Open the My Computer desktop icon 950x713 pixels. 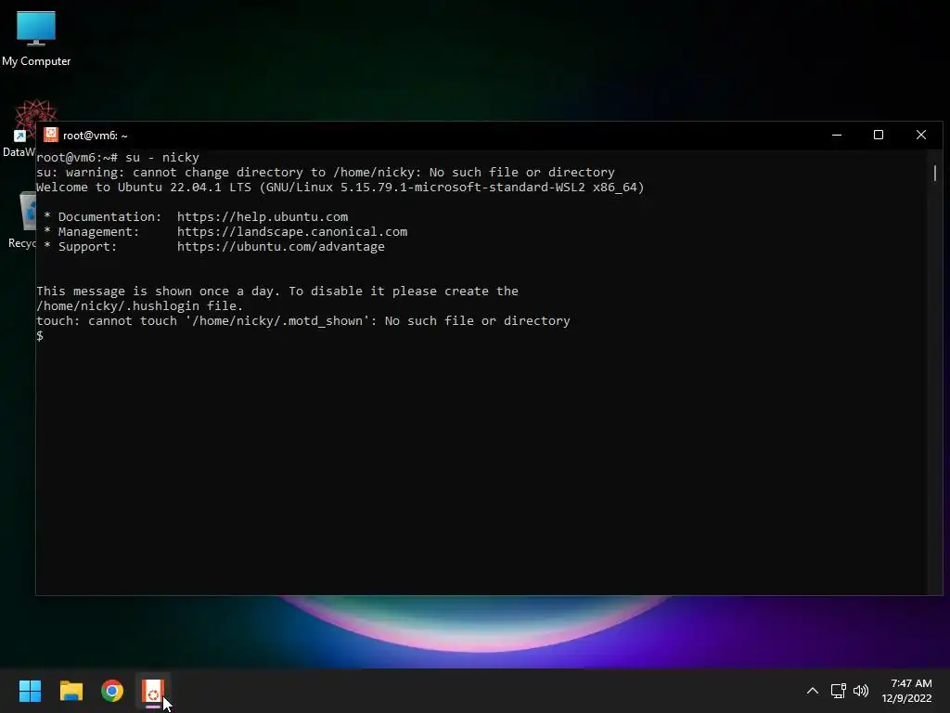(36, 39)
